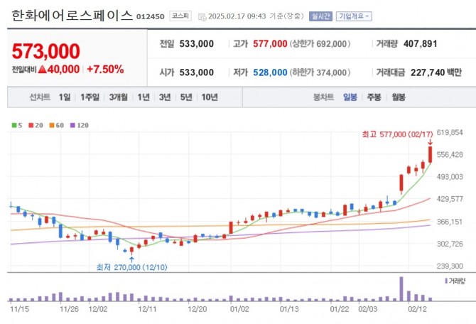Viewport: 476px width, 324px height.
Task: Select the 3년 chart period
Action: pos(165,97)
